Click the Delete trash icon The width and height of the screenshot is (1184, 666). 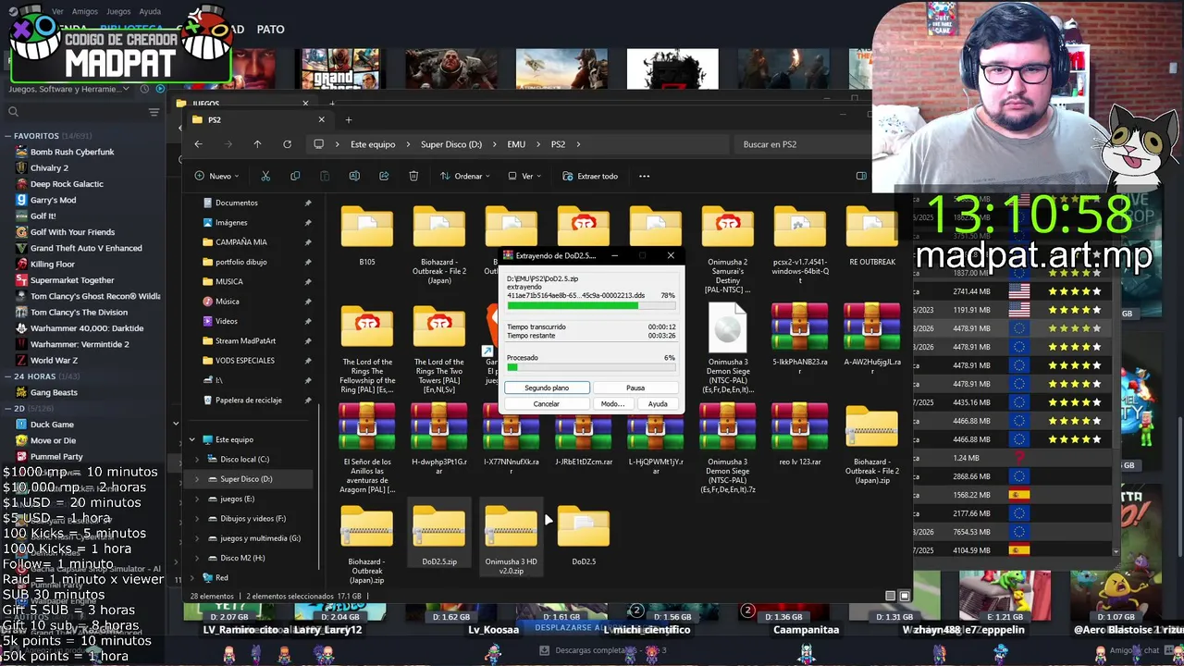(413, 176)
